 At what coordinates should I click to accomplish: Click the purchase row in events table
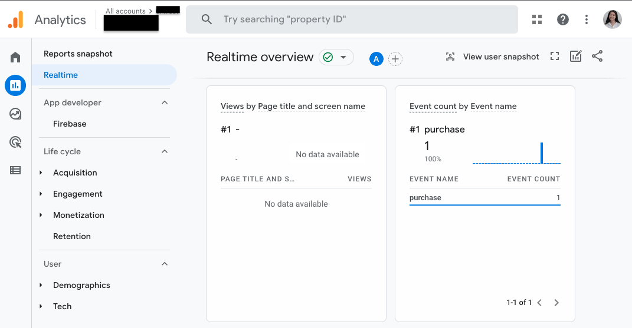coord(485,198)
